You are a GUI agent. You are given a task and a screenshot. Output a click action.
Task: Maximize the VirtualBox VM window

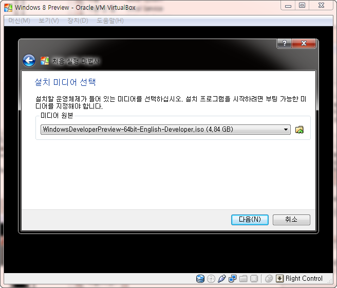(302, 5)
